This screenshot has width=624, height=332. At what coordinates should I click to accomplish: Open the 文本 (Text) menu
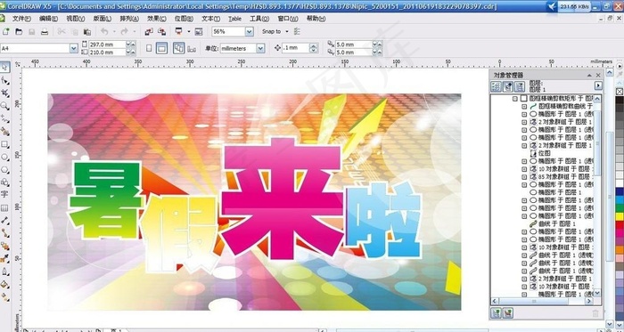point(211,19)
